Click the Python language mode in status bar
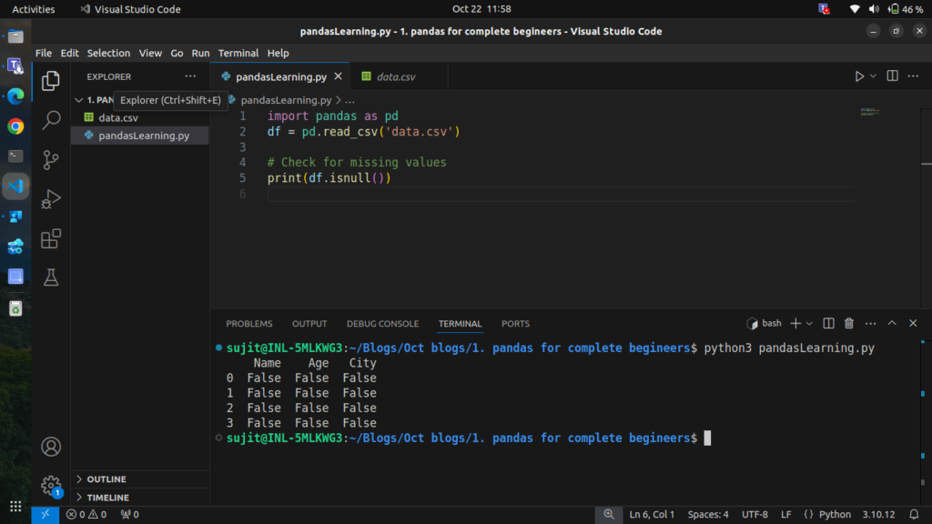932x524 pixels. [x=834, y=515]
